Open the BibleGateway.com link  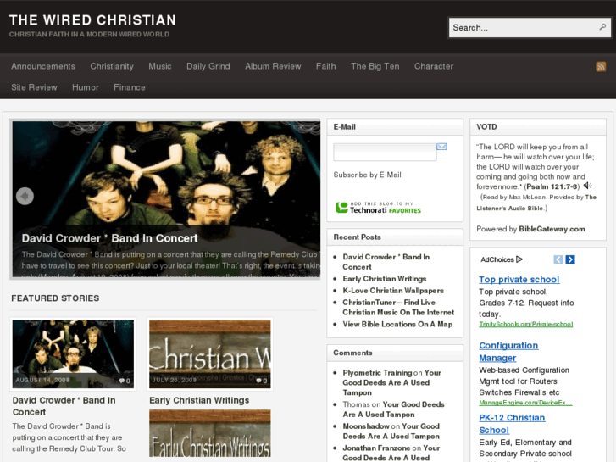click(552, 229)
